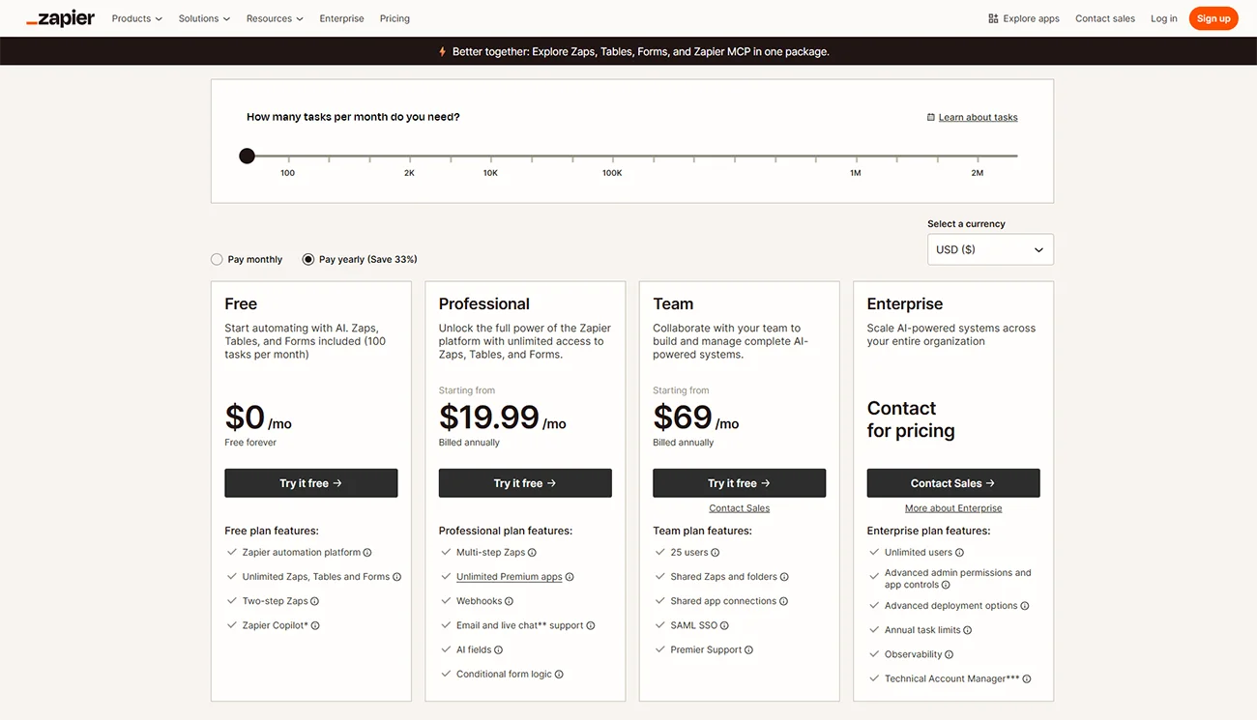Open the Learn about tasks link
This screenshot has width=1257, height=720.
coord(978,116)
